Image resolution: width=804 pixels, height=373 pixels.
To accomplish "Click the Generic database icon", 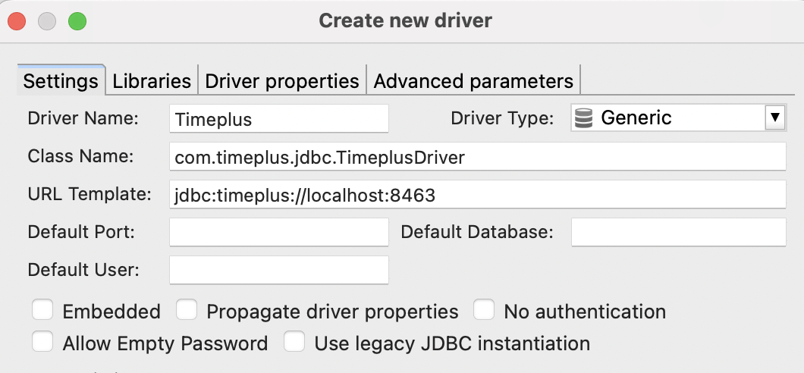I will 584,118.
